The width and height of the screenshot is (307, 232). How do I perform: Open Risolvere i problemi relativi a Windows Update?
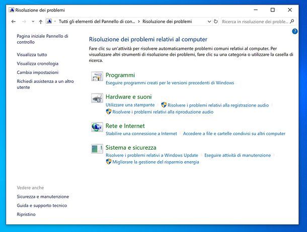pos(152,155)
